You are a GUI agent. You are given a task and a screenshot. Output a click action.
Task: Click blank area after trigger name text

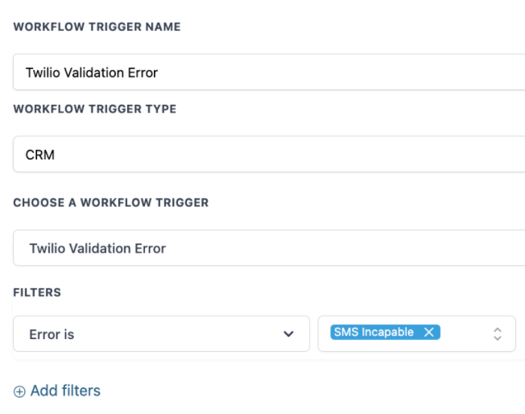(338, 72)
